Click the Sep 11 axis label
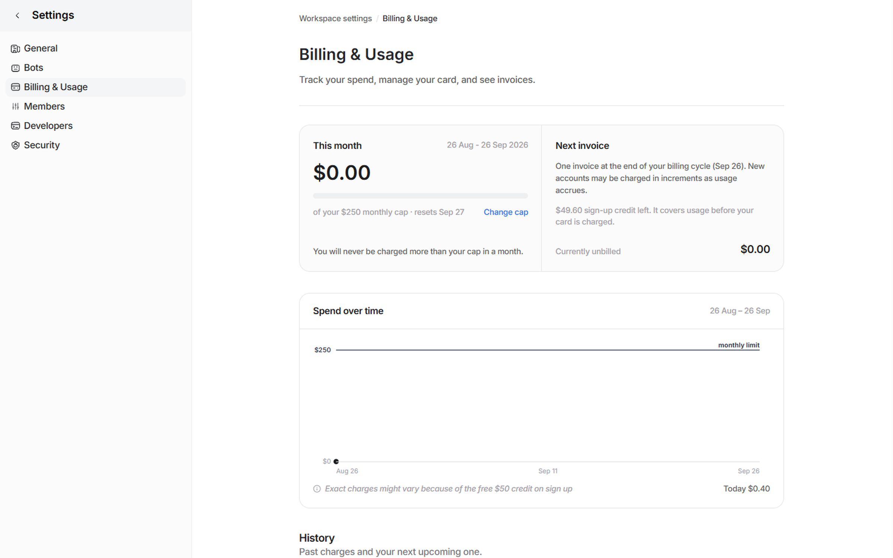Viewport: 893px width, 558px height. (548, 471)
